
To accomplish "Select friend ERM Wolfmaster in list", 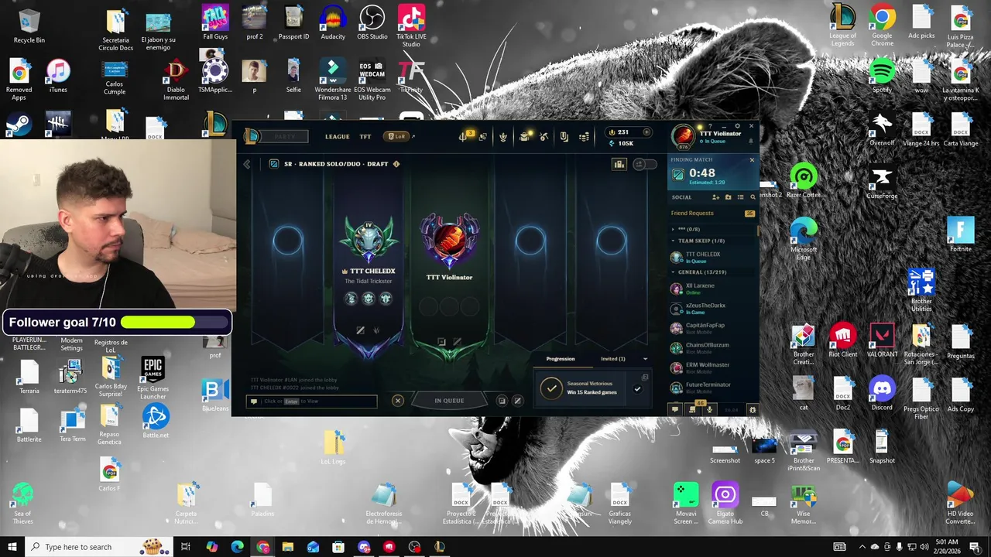I will (x=712, y=367).
